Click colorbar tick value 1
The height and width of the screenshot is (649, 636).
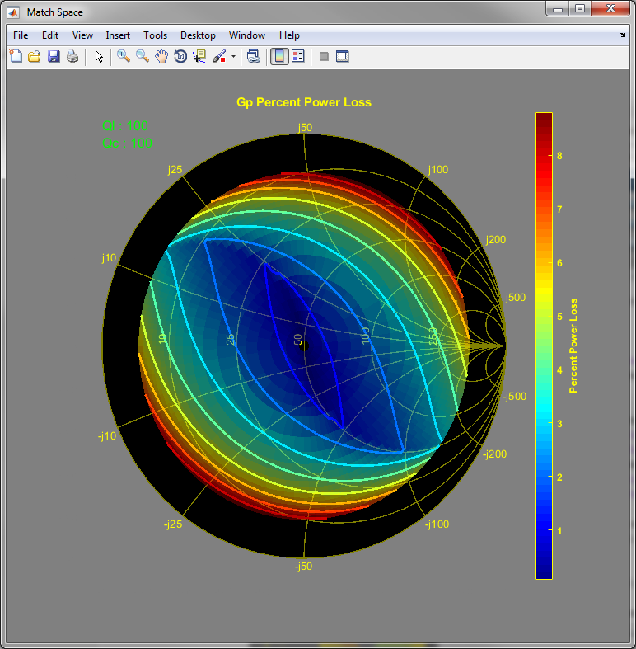coord(559,530)
